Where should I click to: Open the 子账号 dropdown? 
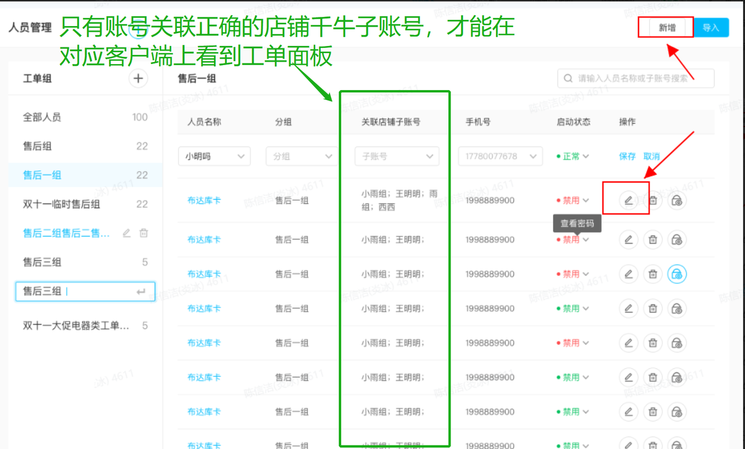click(x=397, y=156)
